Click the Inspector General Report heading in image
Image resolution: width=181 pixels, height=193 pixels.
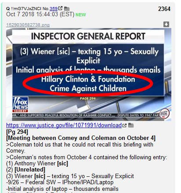(88, 36)
